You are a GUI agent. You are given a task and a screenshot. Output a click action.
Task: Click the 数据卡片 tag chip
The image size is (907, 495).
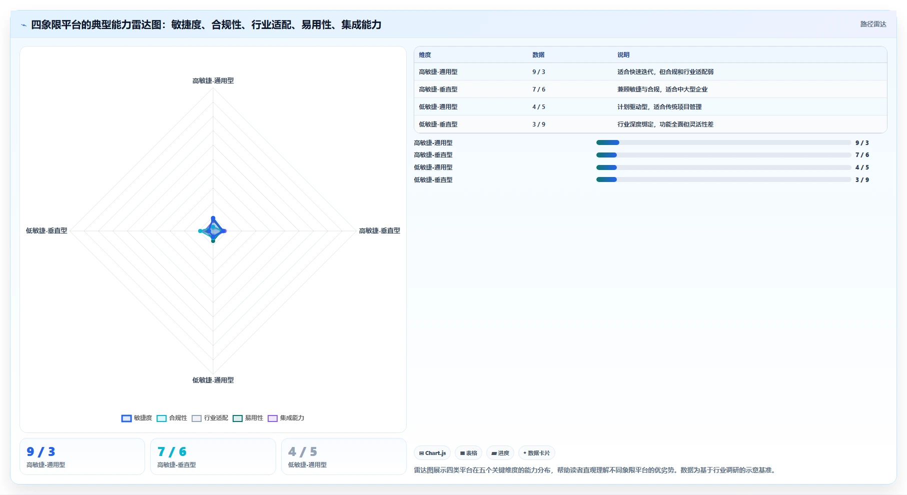coord(536,453)
